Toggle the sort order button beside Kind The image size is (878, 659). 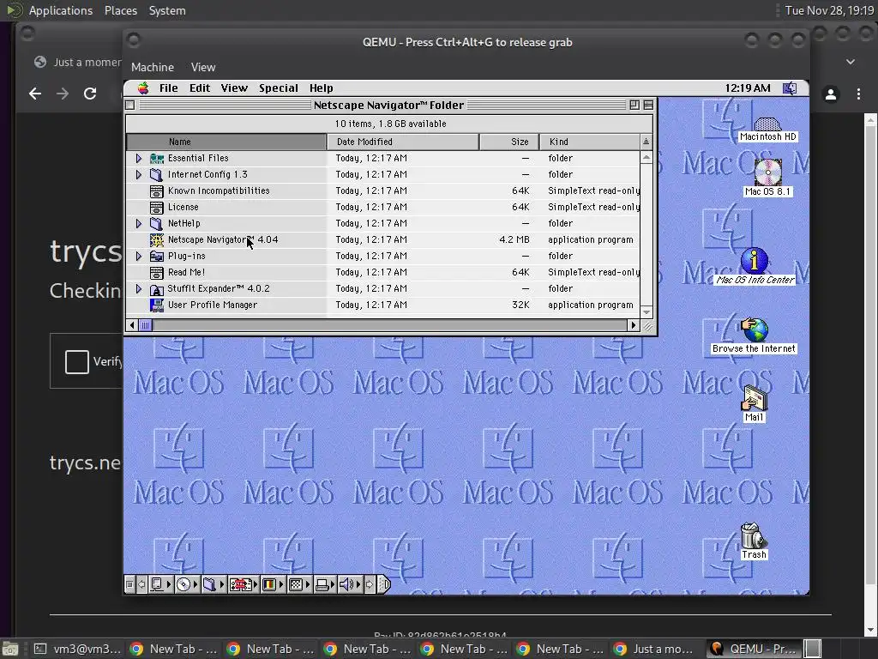tap(646, 142)
